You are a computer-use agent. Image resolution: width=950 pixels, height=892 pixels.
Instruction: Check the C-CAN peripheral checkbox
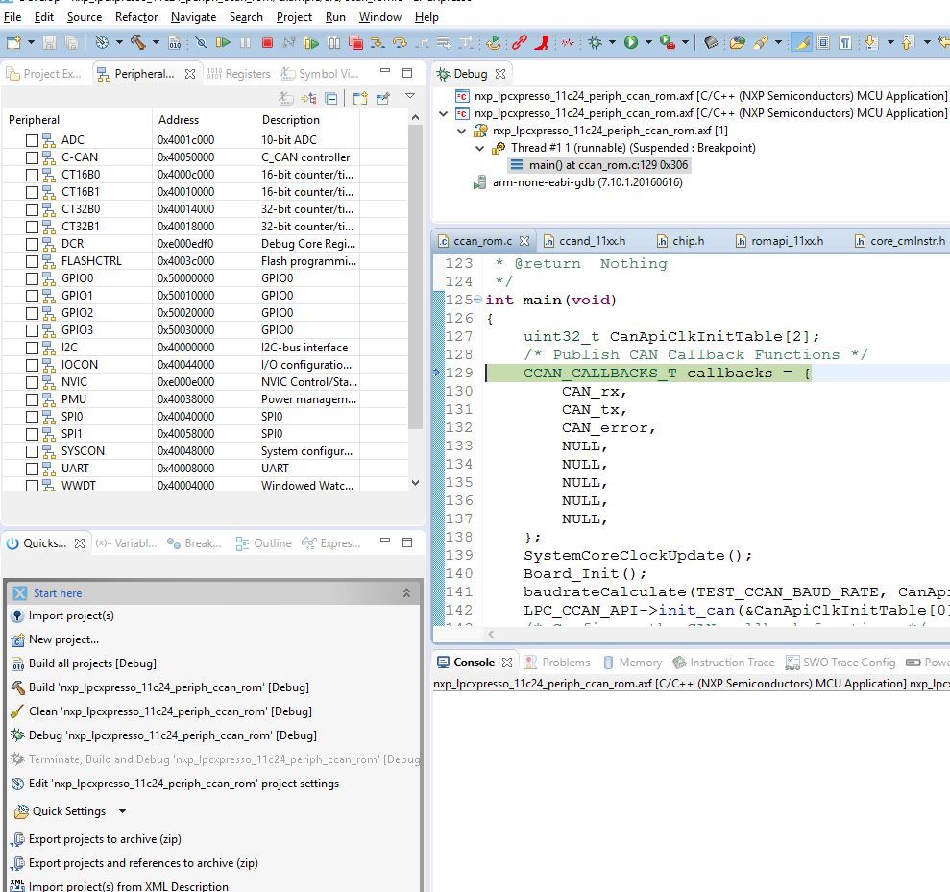33,157
